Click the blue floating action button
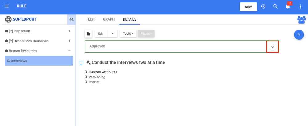 299,35
